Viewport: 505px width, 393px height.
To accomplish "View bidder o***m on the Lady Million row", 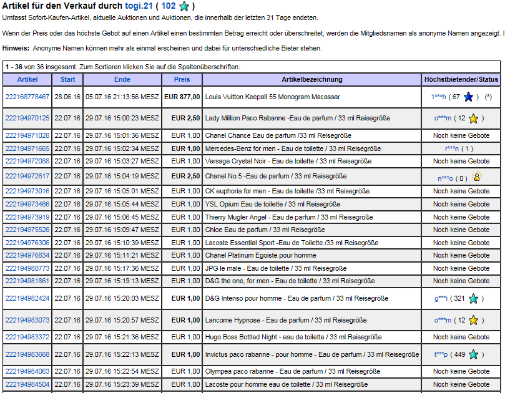I will pyautogui.click(x=443, y=118).
